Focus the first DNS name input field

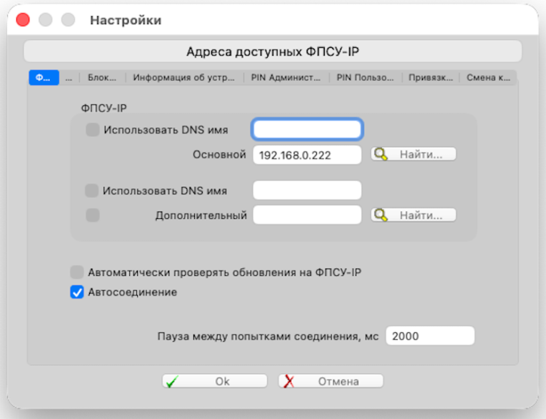[x=307, y=130]
